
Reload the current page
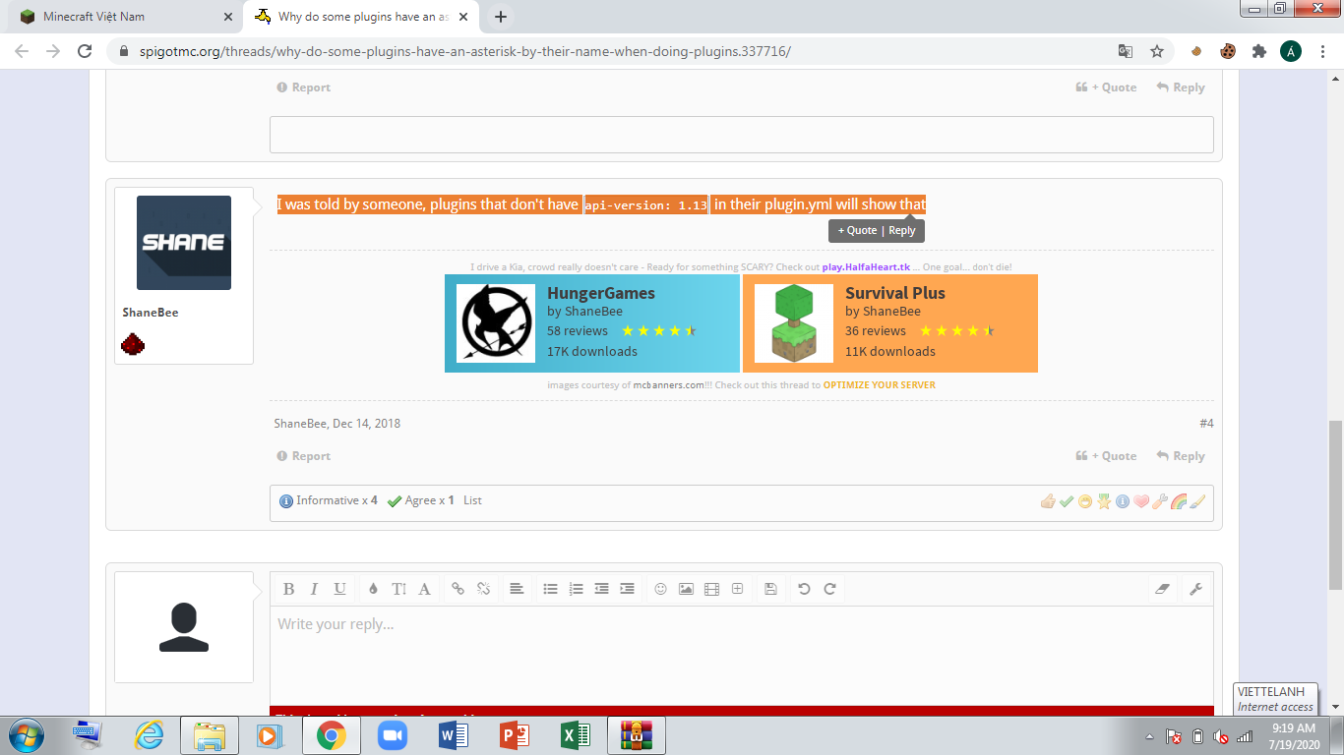85,51
